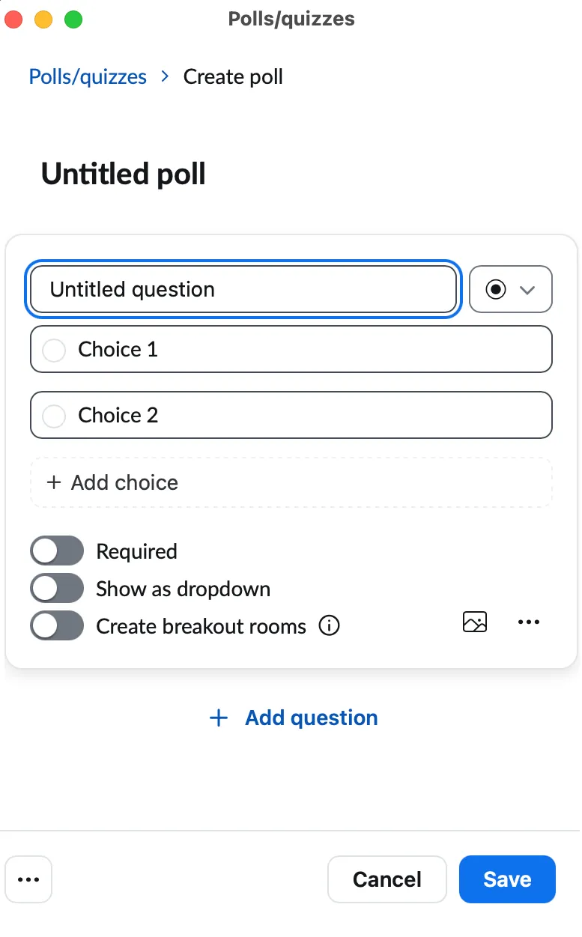This screenshot has width=582, height=937.
Task: Click Add question
Action: (x=311, y=718)
